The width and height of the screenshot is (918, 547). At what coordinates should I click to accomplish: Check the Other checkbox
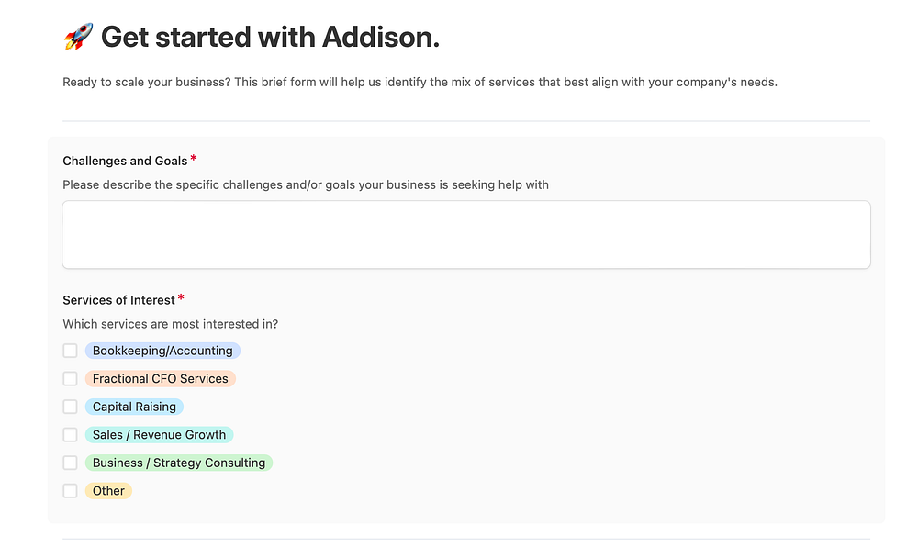(x=70, y=491)
